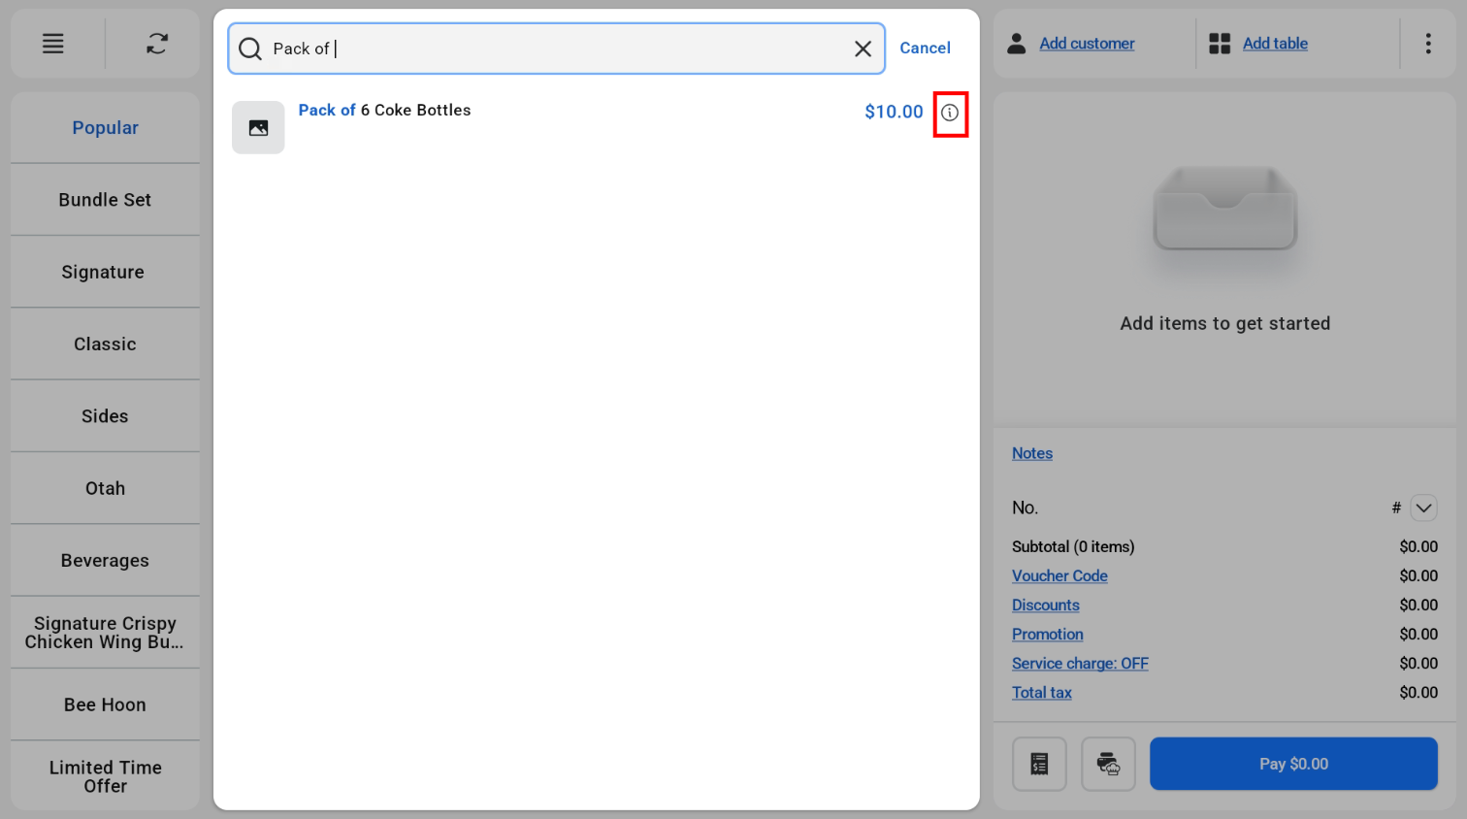Switch to the Classic category
The height and width of the screenshot is (819, 1467).
(105, 344)
